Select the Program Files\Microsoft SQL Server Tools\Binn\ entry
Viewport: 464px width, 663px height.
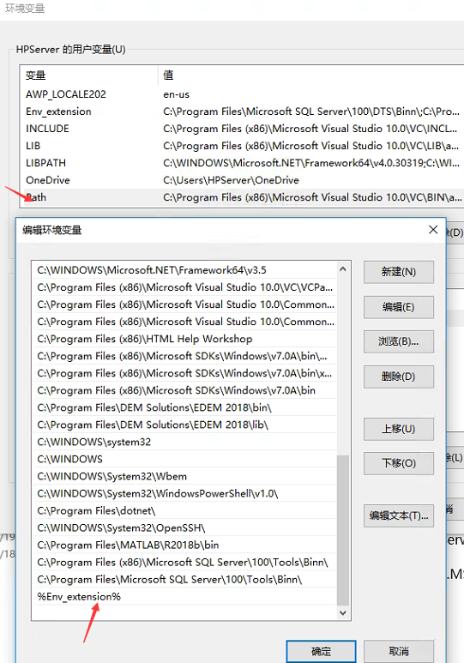185,580
